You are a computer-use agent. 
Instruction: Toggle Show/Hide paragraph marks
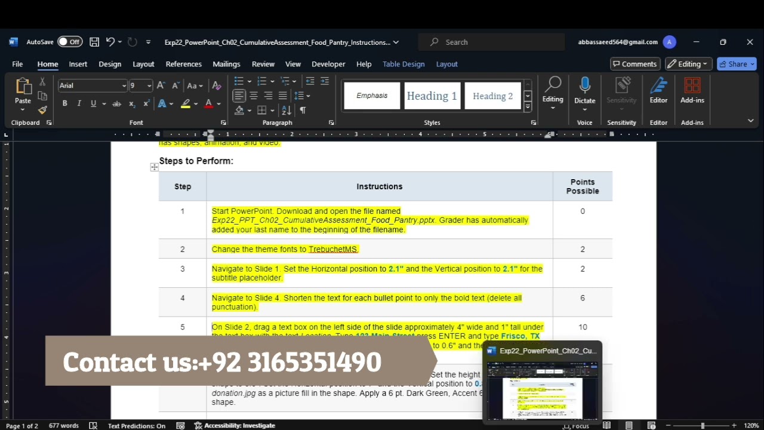303,110
